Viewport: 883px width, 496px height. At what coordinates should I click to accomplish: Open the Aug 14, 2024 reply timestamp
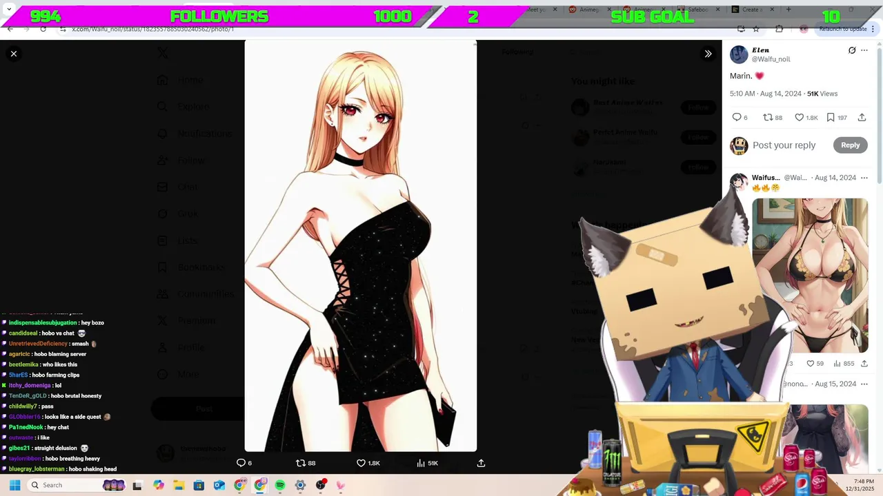tap(835, 178)
